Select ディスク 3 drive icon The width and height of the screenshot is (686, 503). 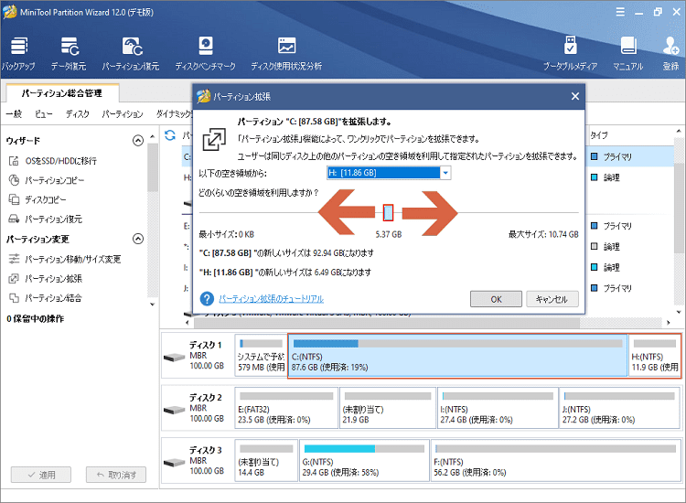click(174, 463)
